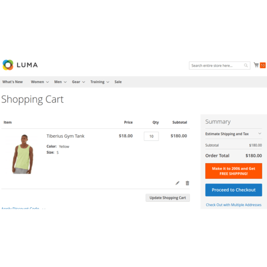Click the Tiberius Gym Tank product name link

click(x=65, y=136)
